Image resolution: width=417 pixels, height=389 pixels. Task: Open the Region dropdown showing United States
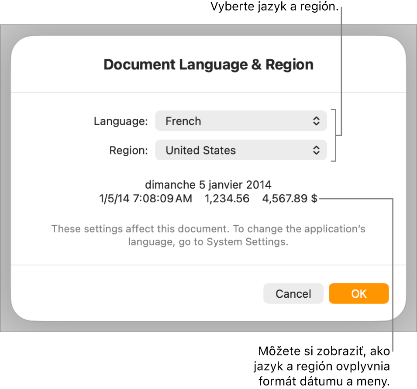[241, 150]
